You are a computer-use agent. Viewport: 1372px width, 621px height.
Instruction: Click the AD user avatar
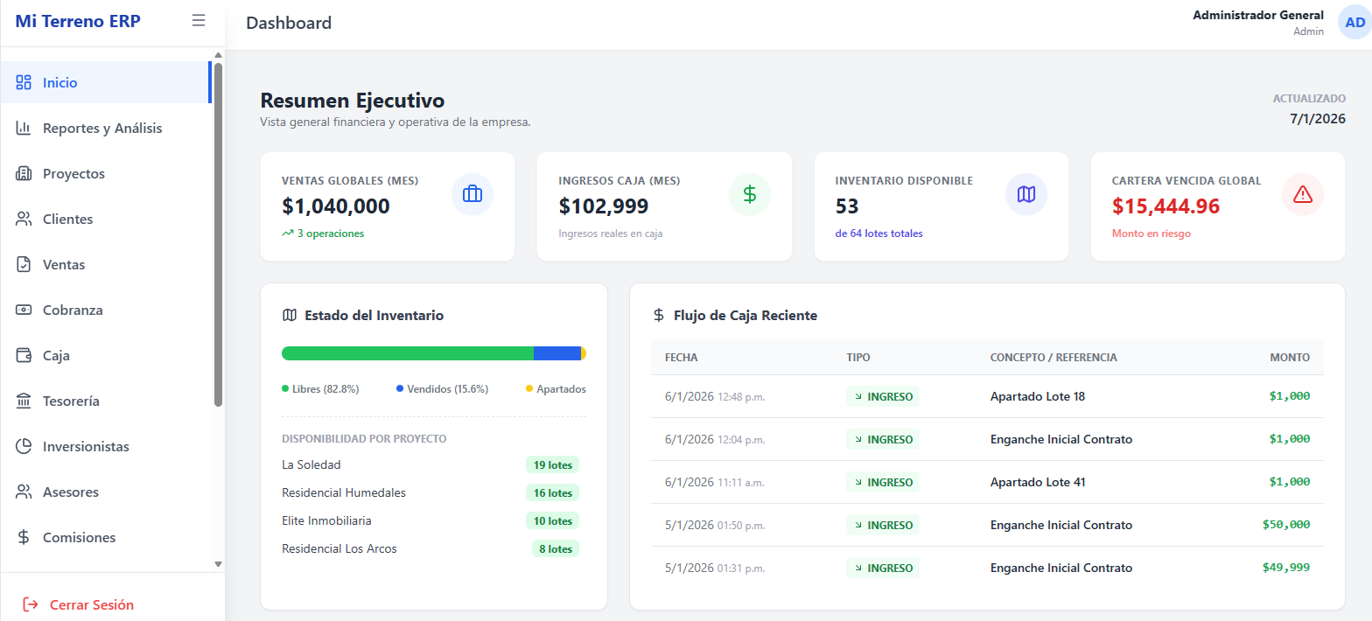pyautogui.click(x=1354, y=23)
